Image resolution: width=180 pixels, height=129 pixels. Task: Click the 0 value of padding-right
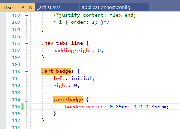(99, 51)
